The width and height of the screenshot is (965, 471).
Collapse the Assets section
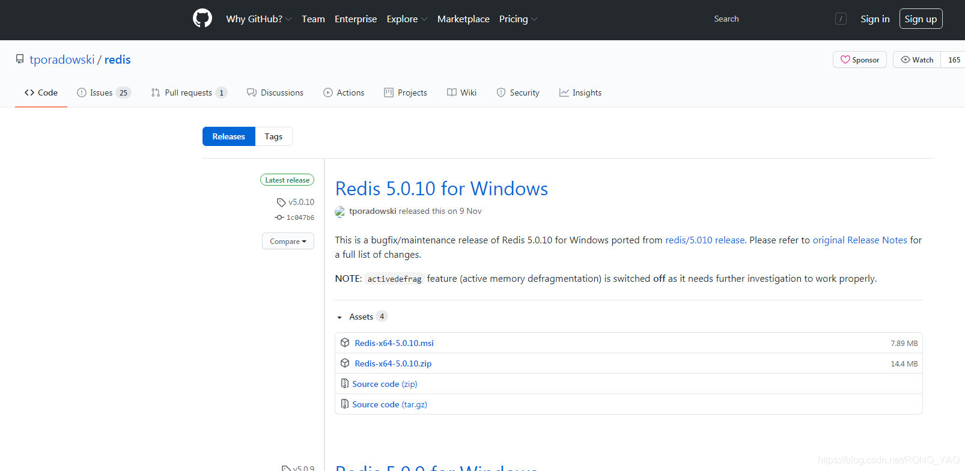pyautogui.click(x=361, y=317)
